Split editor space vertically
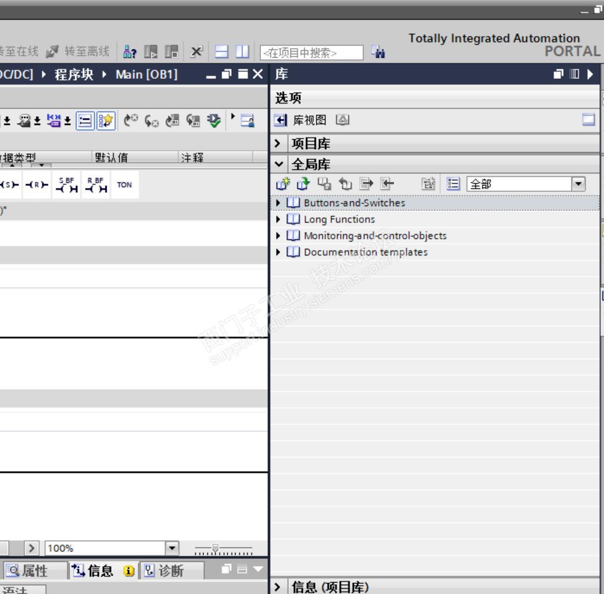Screen dimensions: 604x594 point(242,52)
